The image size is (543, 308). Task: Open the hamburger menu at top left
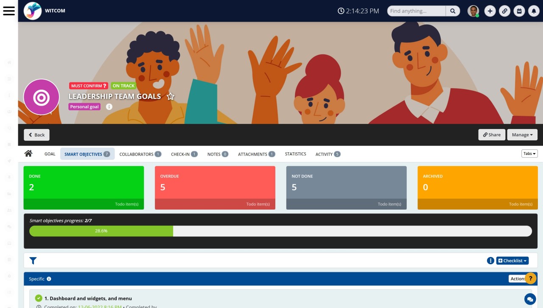[x=9, y=11]
